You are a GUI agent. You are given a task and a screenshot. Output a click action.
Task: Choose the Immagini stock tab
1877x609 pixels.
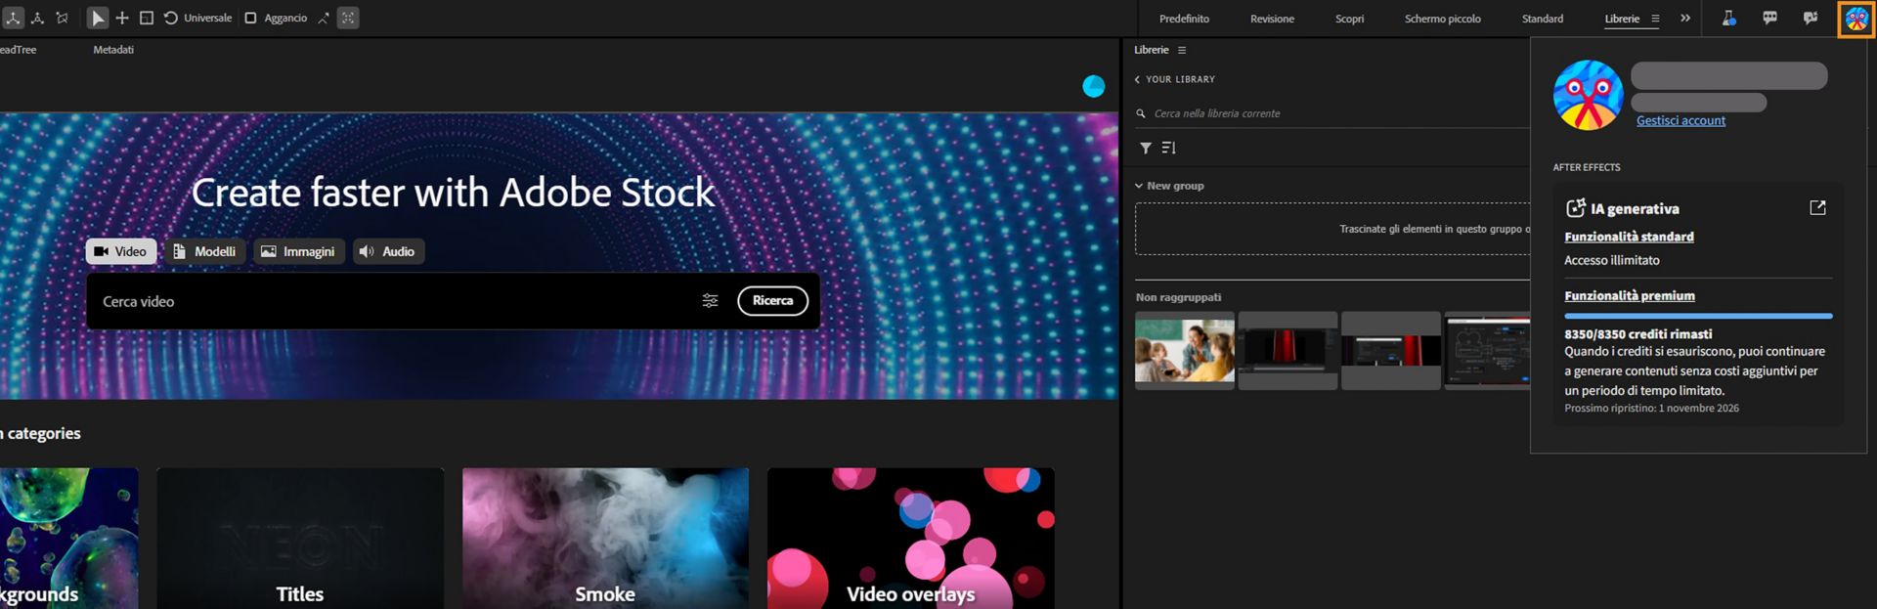[x=298, y=251]
